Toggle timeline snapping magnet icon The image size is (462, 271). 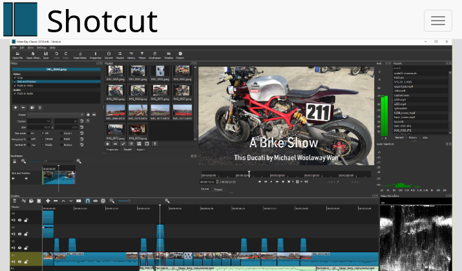click(x=87, y=201)
